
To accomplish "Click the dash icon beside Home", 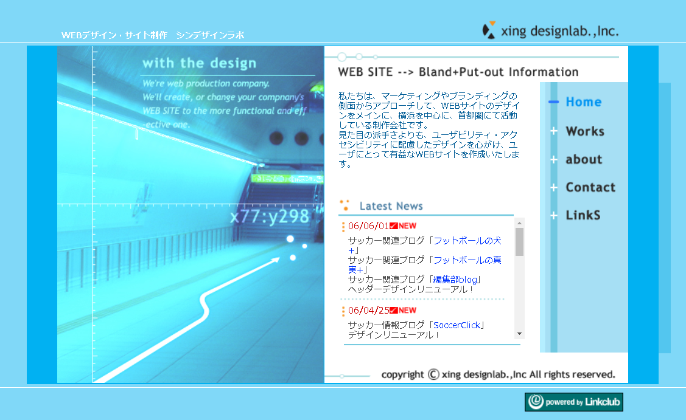I will click(553, 102).
